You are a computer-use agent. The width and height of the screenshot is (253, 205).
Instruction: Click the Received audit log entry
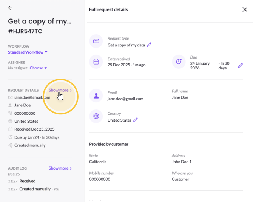27,181
